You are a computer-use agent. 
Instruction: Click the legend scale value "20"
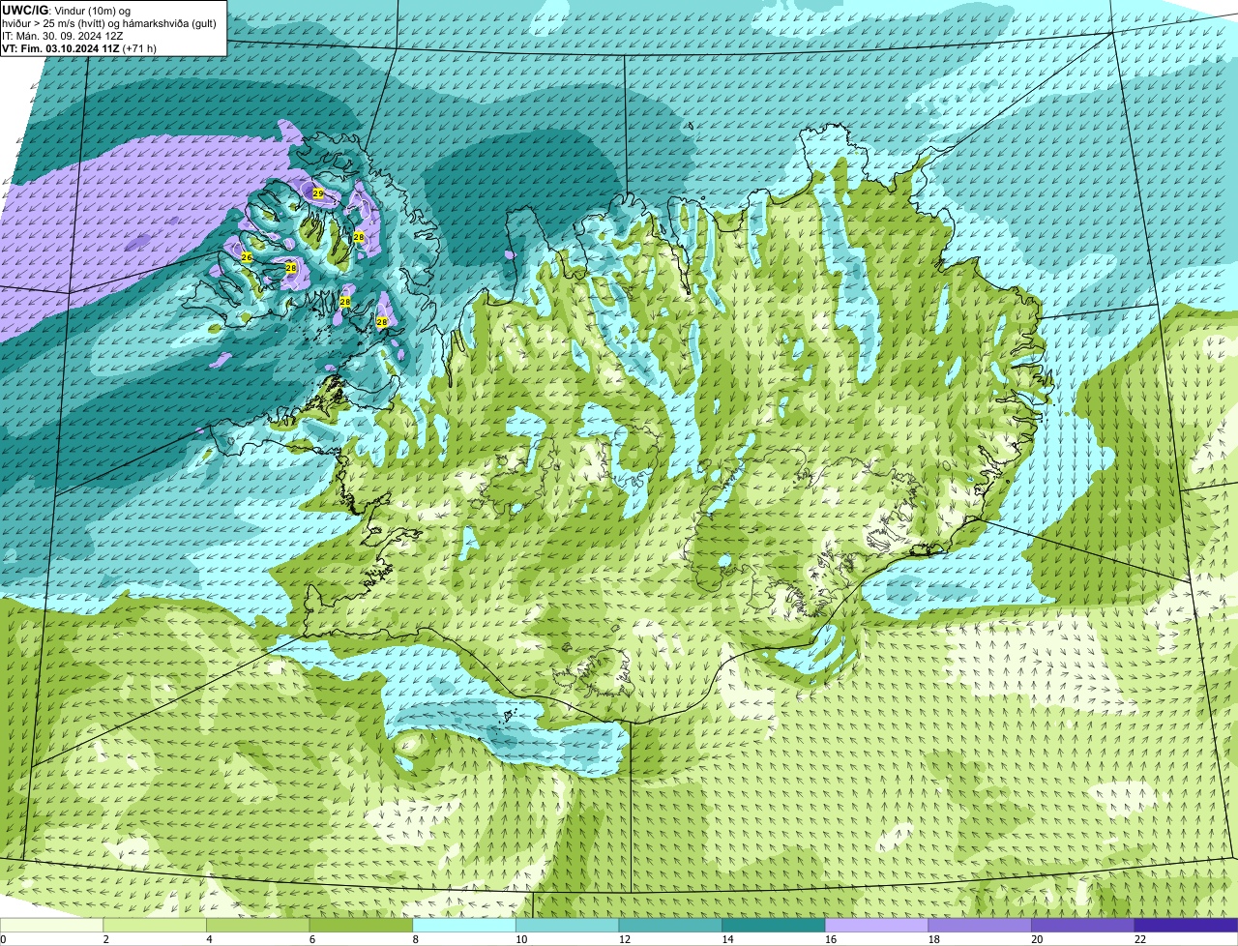tap(1037, 939)
